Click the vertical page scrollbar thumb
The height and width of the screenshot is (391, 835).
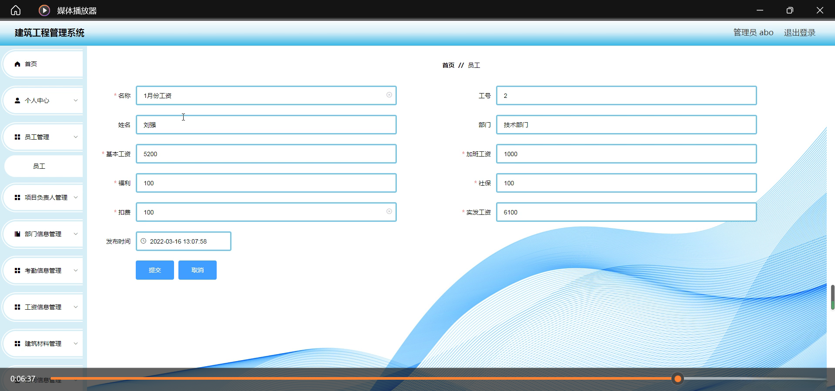(832, 297)
